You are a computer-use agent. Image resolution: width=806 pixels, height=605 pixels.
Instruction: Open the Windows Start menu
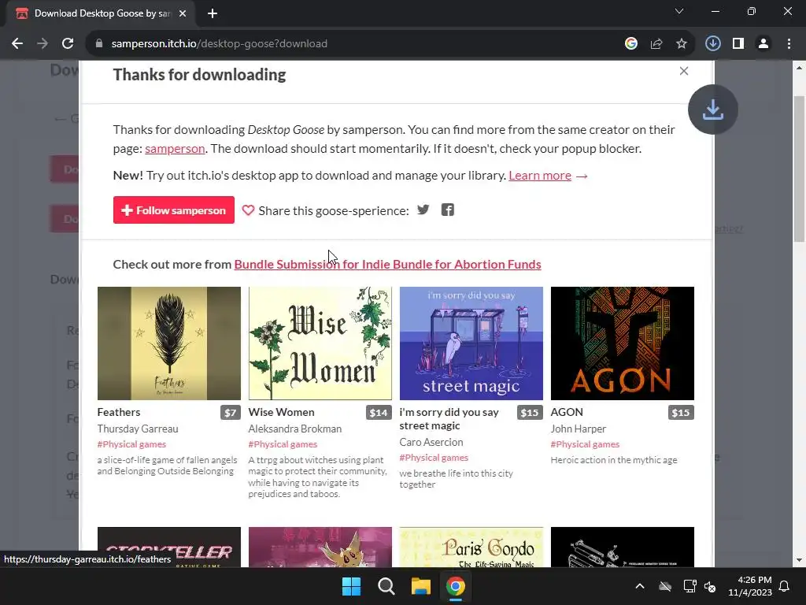(x=352, y=586)
